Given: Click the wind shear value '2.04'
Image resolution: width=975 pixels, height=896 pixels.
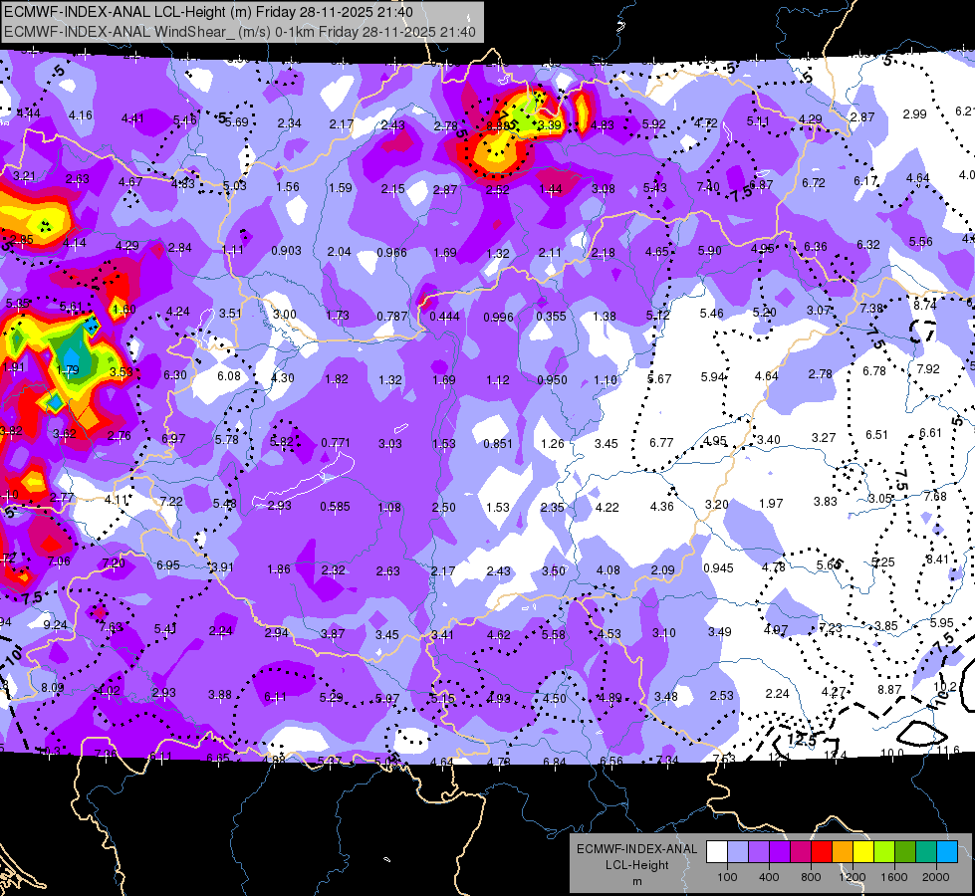Looking at the screenshot, I should pyautogui.click(x=339, y=252).
